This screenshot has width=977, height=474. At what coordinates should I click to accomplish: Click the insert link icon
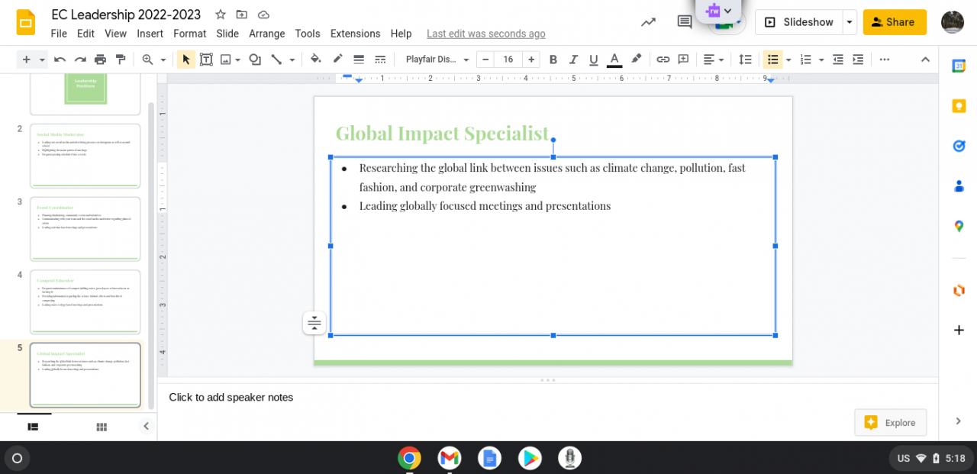tap(663, 60)
